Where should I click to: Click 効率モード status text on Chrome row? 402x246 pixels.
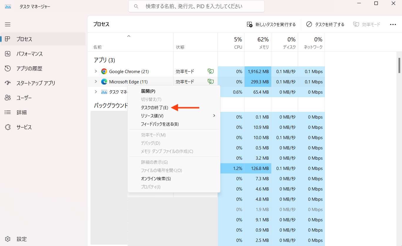tap(185, 71)
